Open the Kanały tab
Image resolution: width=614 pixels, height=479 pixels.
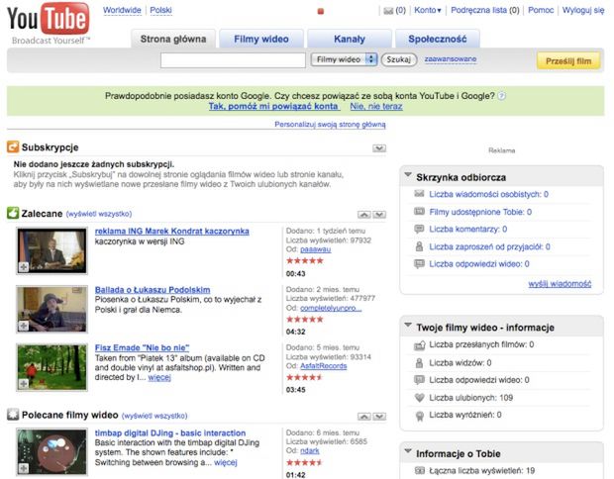350,39
